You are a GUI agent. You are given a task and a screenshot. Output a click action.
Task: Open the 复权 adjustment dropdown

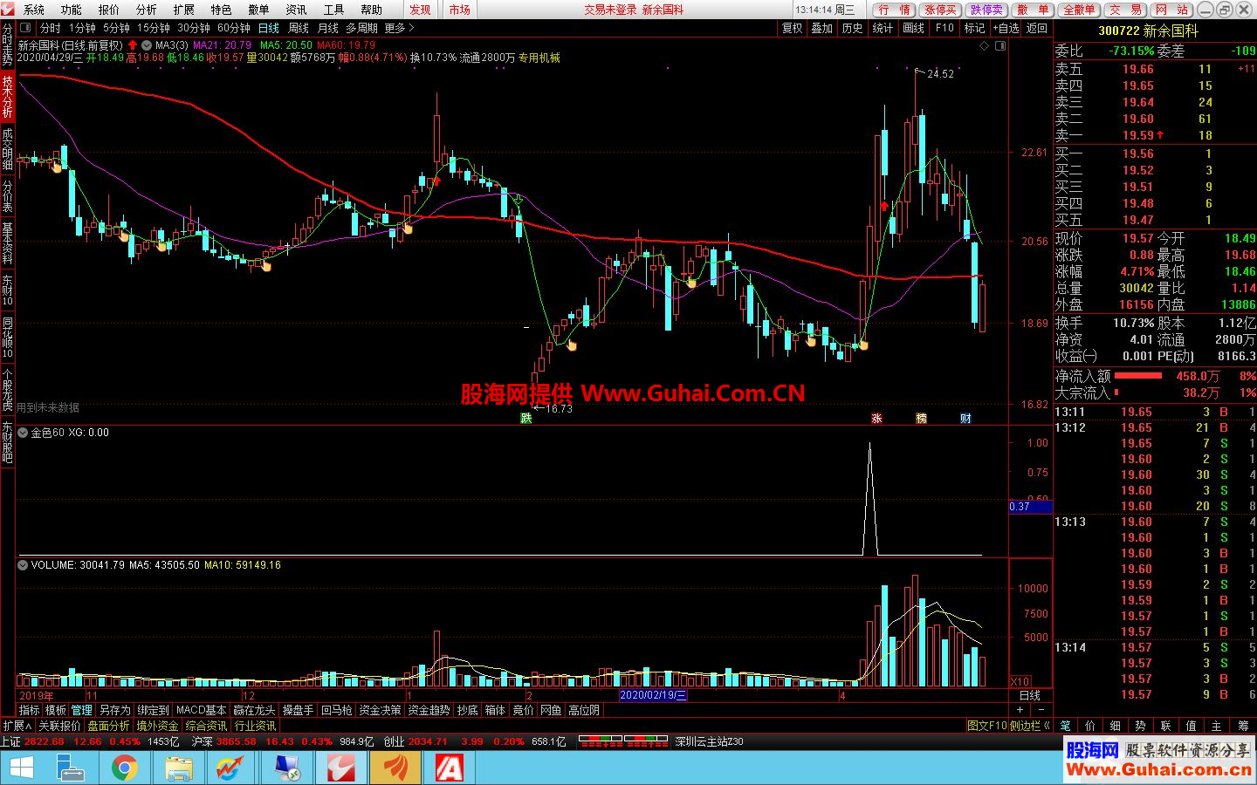coord(793,28)
